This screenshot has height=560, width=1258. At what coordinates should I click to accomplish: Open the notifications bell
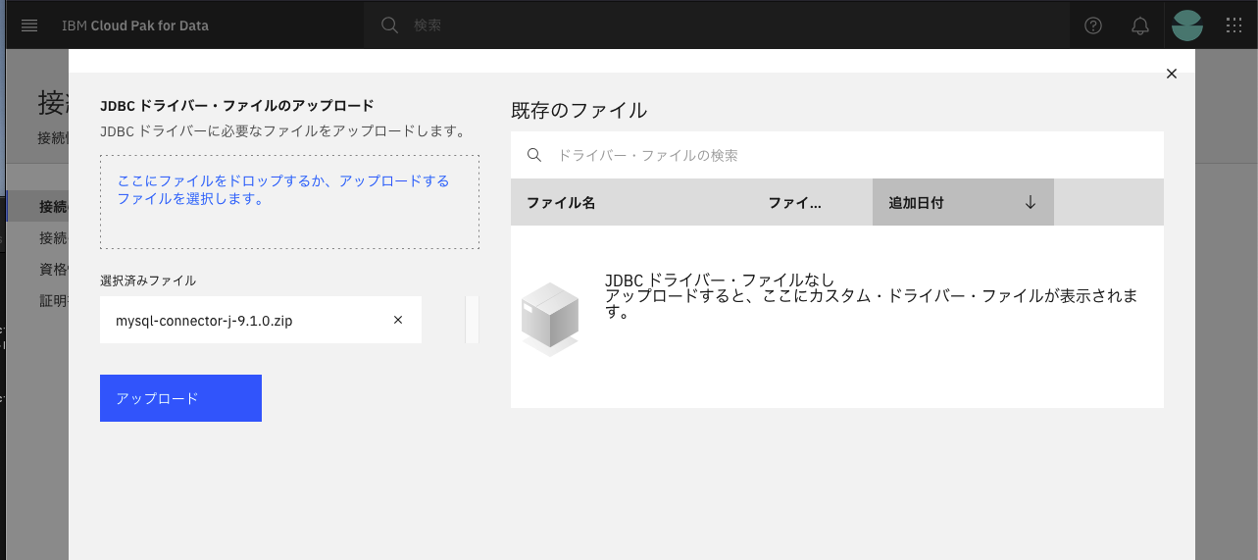[1140, 25]
